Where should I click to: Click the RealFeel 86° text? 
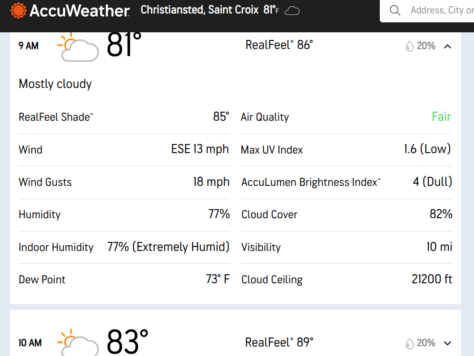tap(279, 45)
